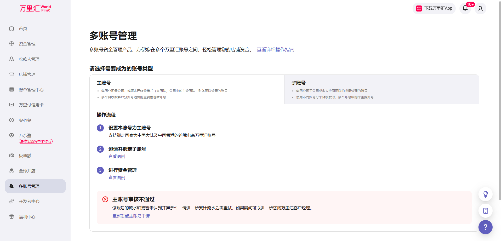The width and height of the screenshot is (502, 241).
Task: Open the 查看详细操作指南 link
Action: (x=275, y=50)
